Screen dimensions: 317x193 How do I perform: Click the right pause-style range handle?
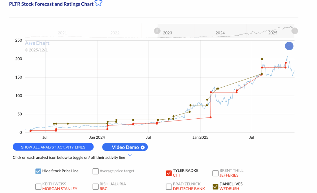(x=294, y=31)
